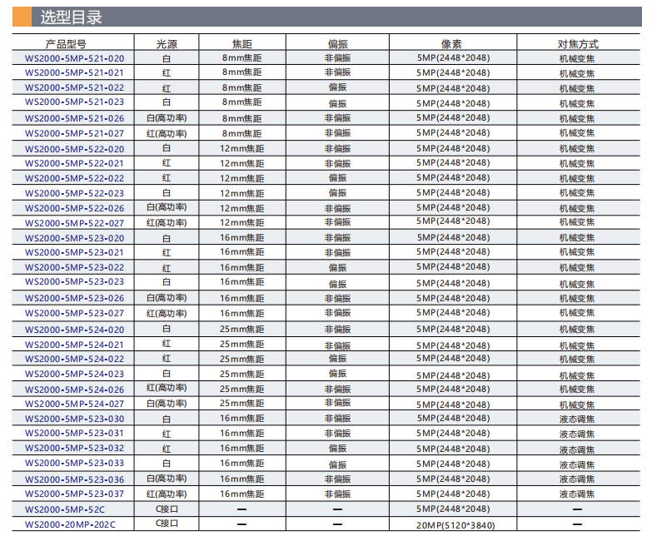Select the 产品型号 column header
Viewport: 657px width, 546px height.
click(72, 44)
